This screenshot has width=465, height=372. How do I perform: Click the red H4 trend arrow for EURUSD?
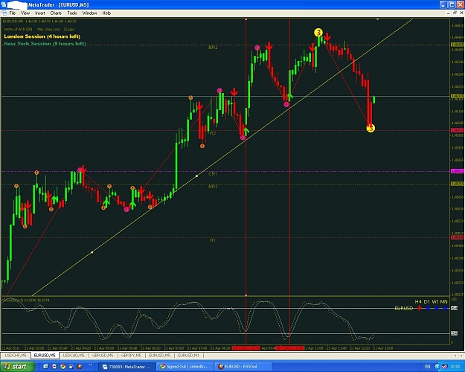point(419,308)
